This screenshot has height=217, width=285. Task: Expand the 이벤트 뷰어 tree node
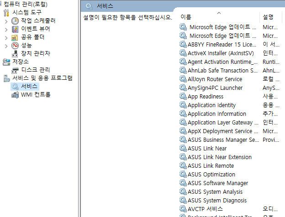(x=6, y=30)
